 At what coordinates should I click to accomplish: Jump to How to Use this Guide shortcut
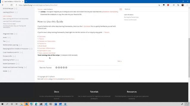click(130, 20)
